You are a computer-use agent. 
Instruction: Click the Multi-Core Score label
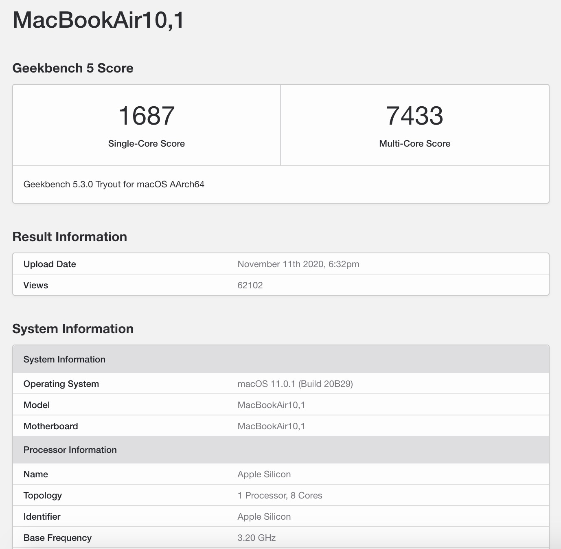(x=414, y=143)
